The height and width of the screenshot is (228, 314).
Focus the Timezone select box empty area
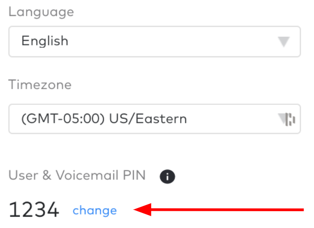[232, 119]
